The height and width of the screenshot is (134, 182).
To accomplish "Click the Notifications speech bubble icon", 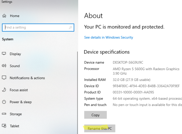I will tap(4, 78).
